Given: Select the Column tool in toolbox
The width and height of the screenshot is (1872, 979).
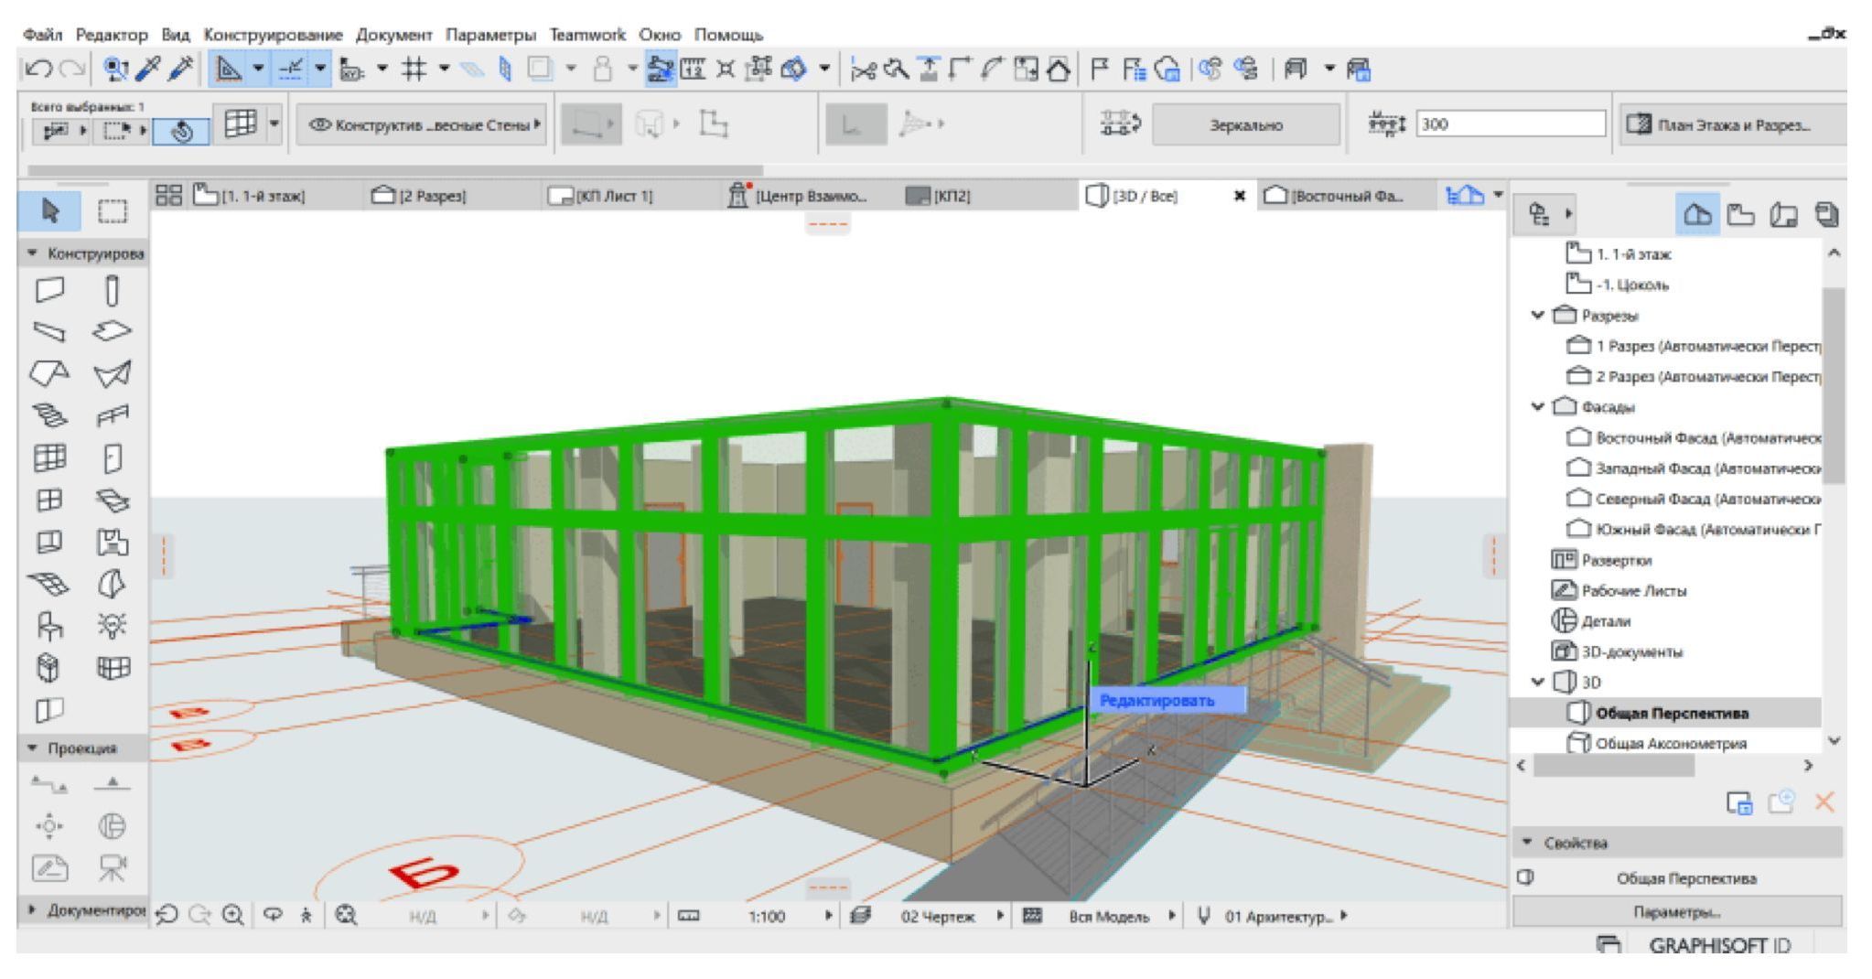Looking at the screenshot, I should pyautogui.click(x=113, y=291).
